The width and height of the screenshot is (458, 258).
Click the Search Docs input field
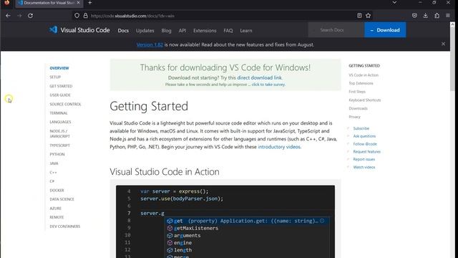click(x=336, y=30)
